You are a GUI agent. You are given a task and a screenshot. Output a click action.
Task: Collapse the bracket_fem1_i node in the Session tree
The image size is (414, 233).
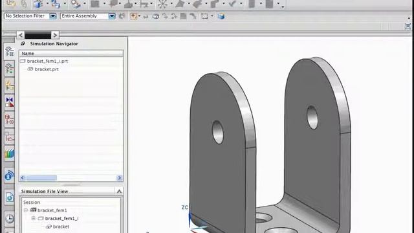coord(33,219)
